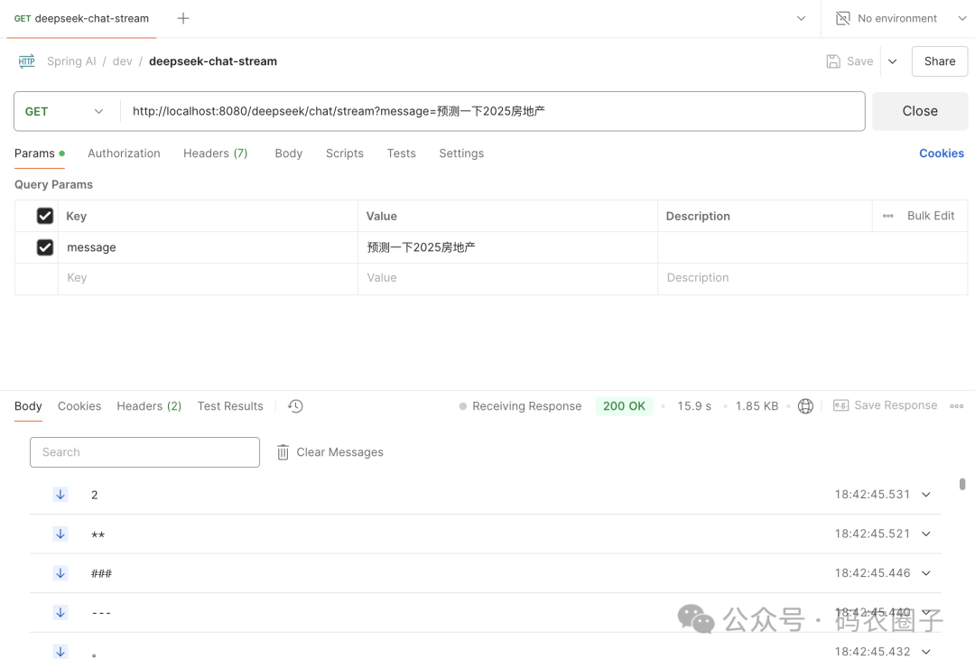Click the message key cell

tap(208, 247)
